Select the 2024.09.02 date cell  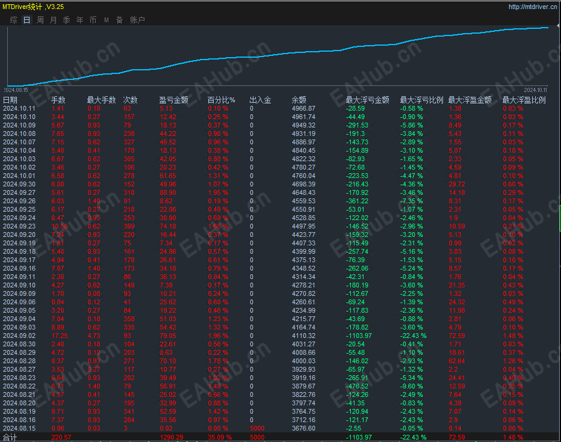(x=19, y=336)
